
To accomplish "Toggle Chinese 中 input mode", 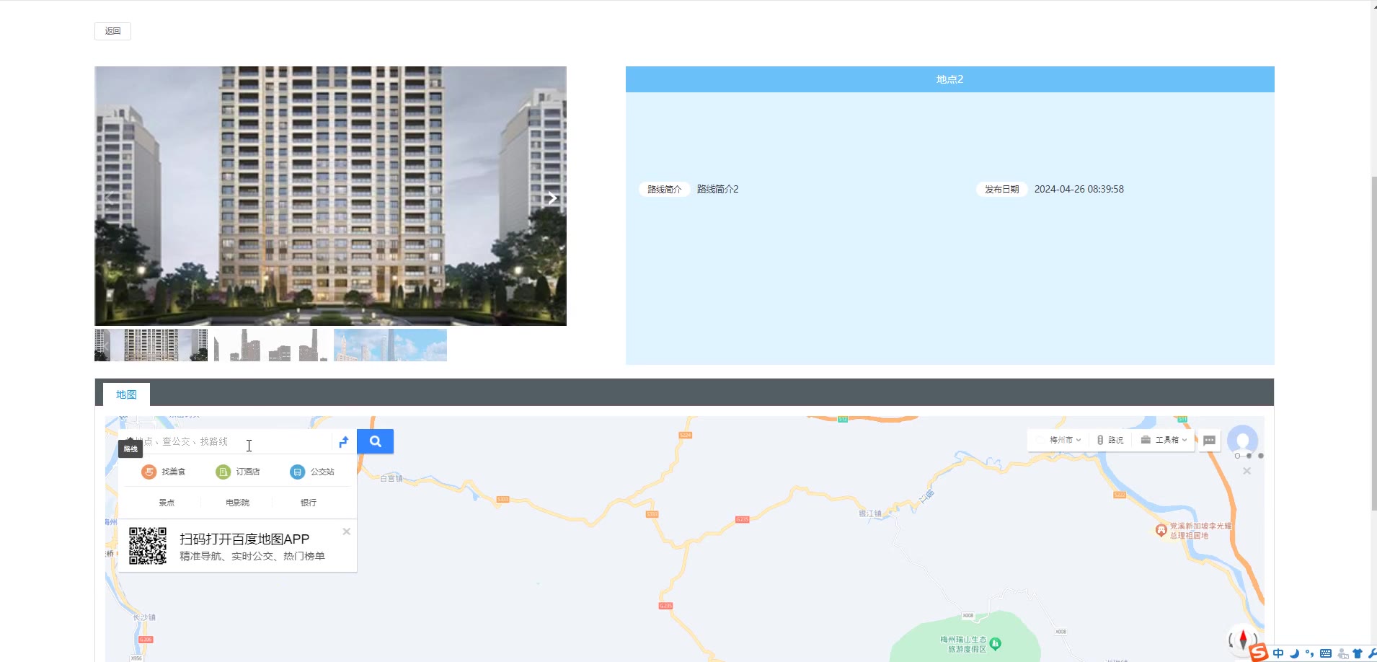I will click(x=1278, y=653).
